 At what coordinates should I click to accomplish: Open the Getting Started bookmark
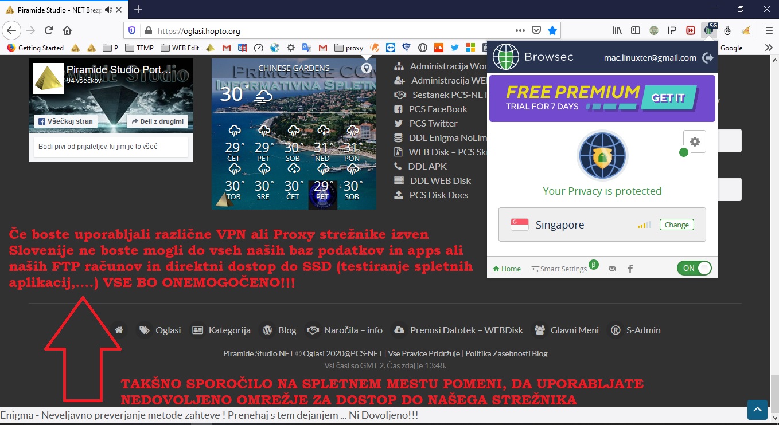tap(36, 48)
